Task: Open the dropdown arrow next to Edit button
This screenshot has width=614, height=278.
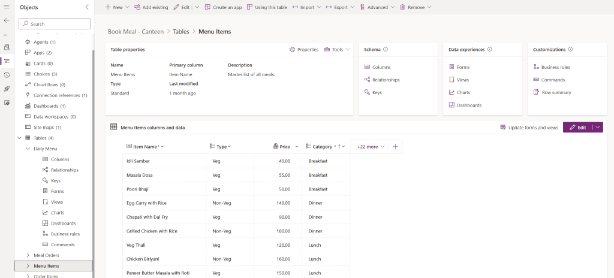Action: (x=597, y=128)
